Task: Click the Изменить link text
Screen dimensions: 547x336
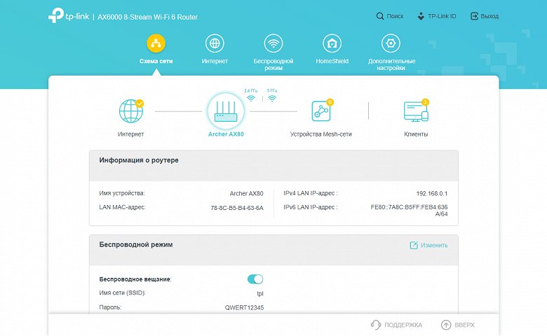Action: click(434, 245)
